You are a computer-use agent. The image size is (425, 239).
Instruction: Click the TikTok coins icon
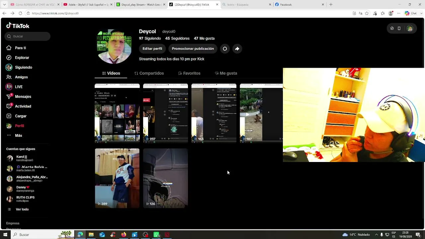click(392, 29)
